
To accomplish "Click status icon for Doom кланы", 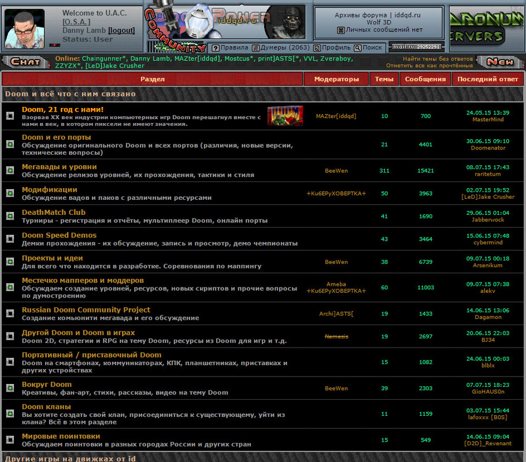I will click(x=10, y=413).
